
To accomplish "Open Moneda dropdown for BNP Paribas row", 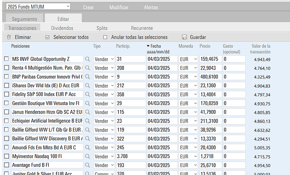I will pos(188,77).
